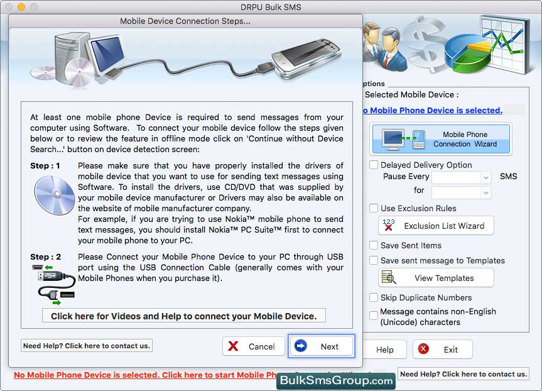This screenshot has height=391, width=542.
Task: Click the business people graphic in the header
Action: [384, 45]
